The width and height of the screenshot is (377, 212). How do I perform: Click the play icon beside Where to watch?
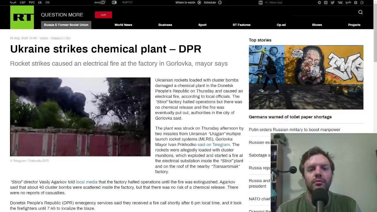click(199, 2)
